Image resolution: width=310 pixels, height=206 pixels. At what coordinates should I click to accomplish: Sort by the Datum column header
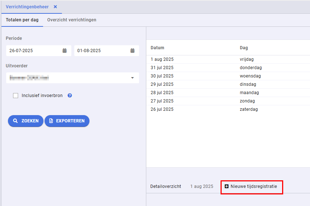coord(158,48)
